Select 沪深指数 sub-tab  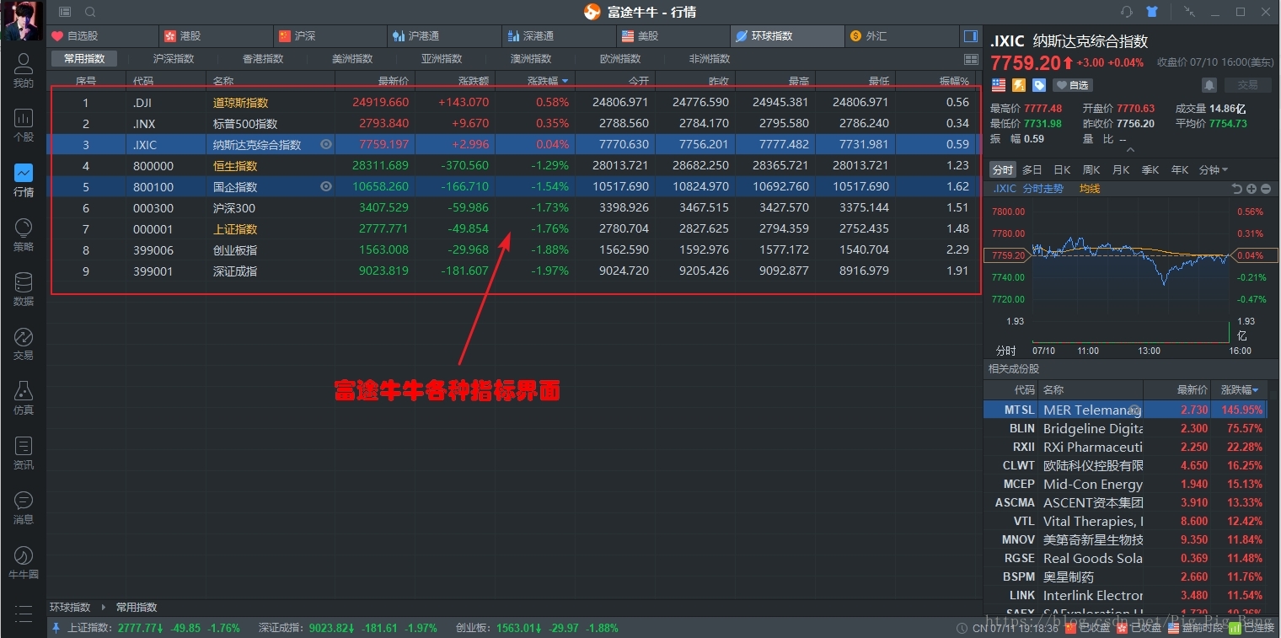[174, 59]
